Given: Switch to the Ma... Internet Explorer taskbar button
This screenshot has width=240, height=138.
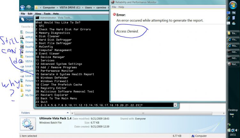Looking at the screenshot, I should click(232, 46).
